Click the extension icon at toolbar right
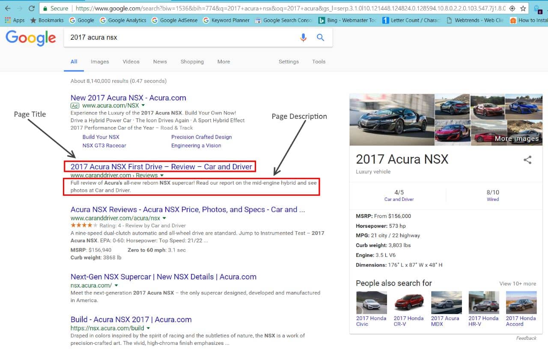The width and height of the screenshot is (548, 350). (x=537, y=9)
